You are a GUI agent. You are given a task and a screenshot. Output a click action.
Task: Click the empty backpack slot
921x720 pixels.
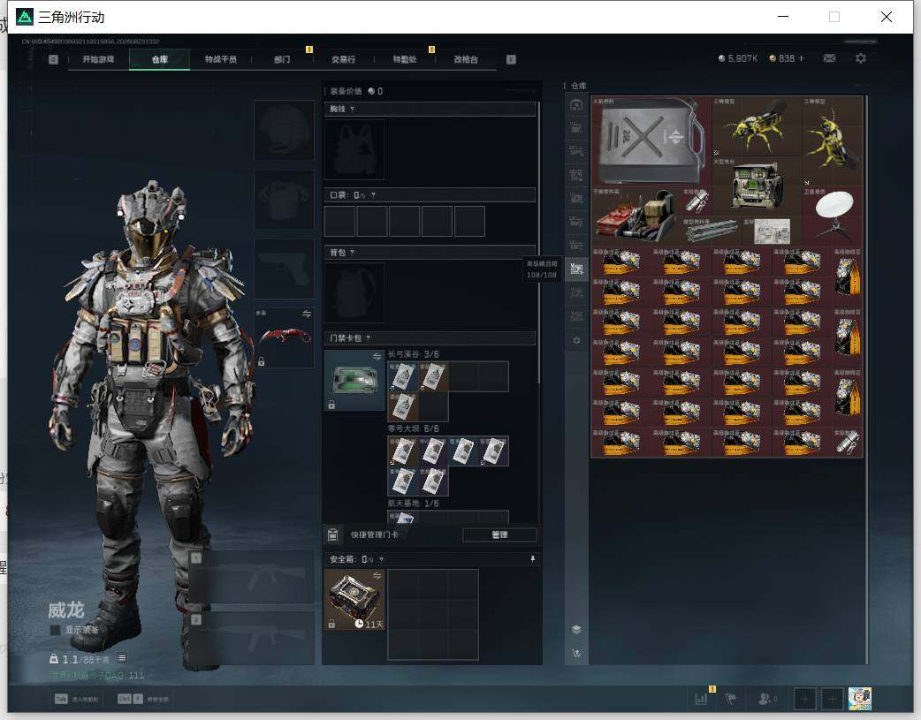(354, 292)
